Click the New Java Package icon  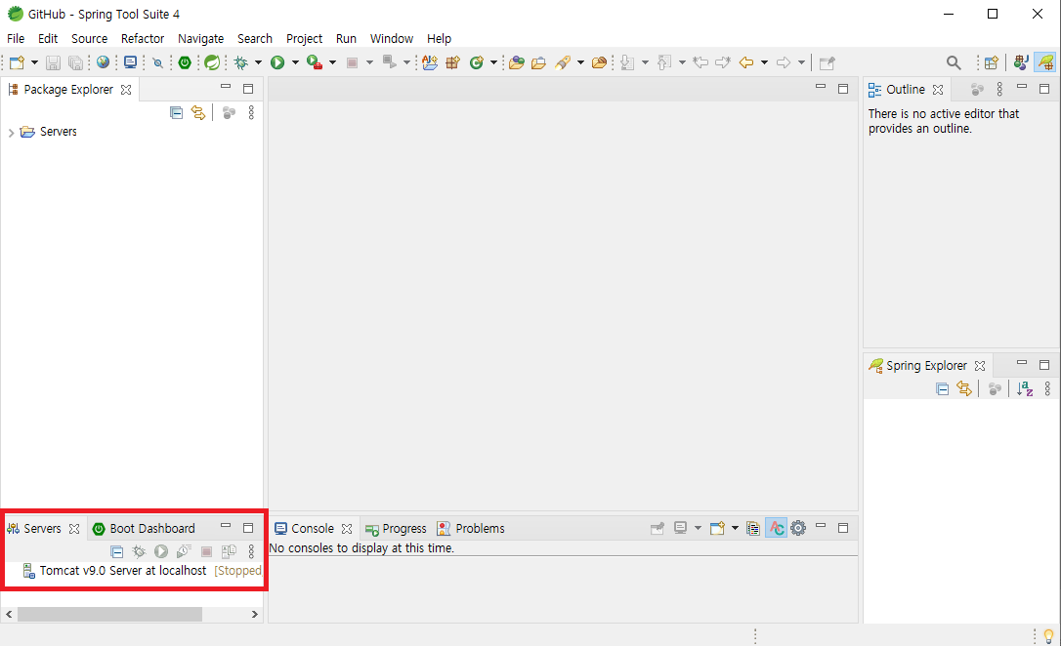452,62
